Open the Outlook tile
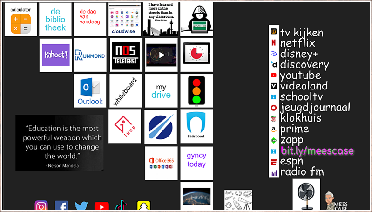The height and width of the screenshot is (212, 372). click(90, 91)
